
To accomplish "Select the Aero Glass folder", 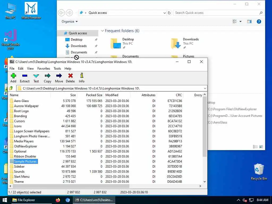I will (21, 101).
